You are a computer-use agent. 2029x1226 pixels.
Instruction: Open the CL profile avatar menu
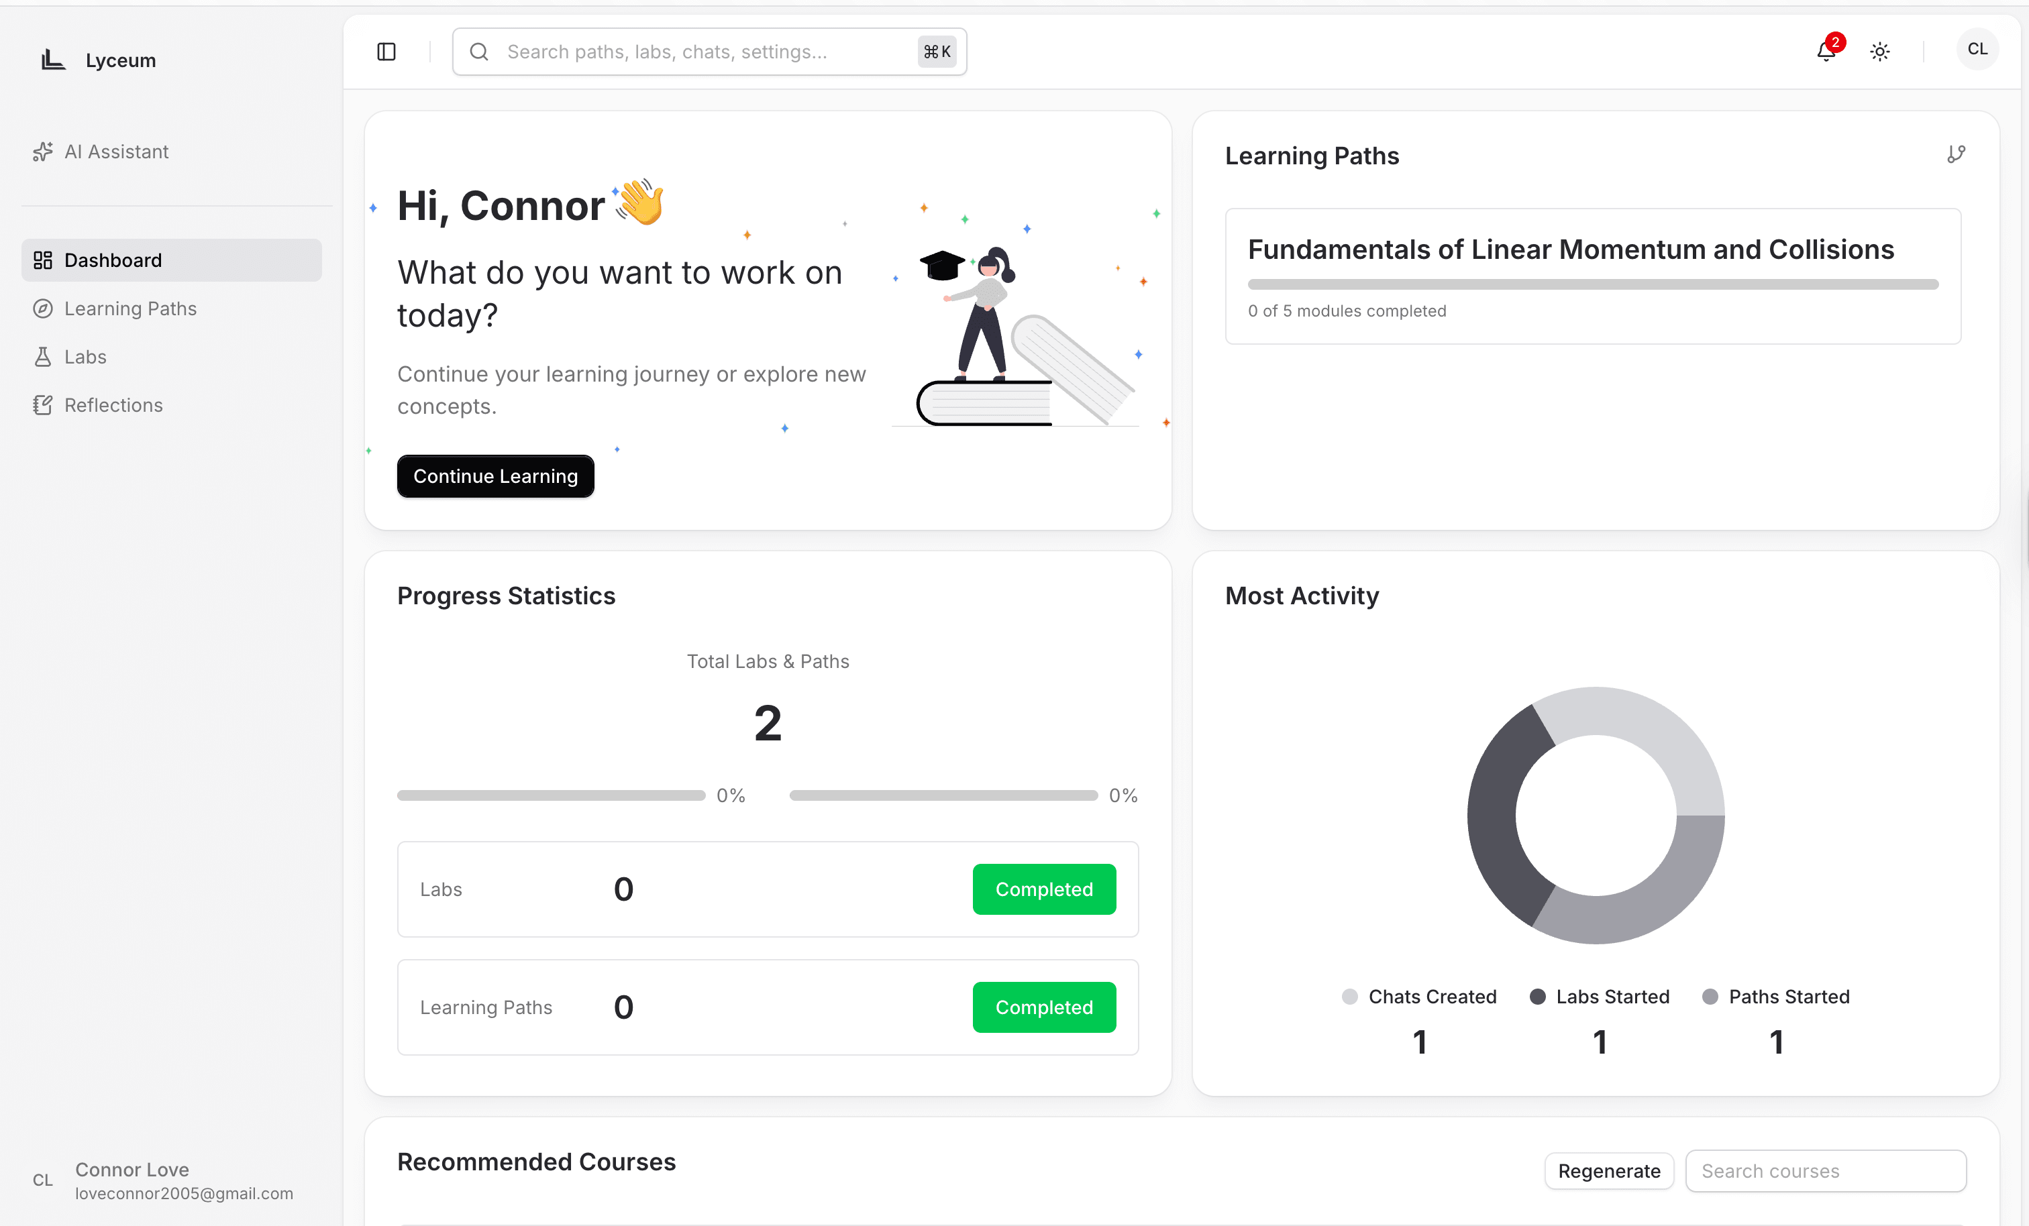tap(1977, 50)
